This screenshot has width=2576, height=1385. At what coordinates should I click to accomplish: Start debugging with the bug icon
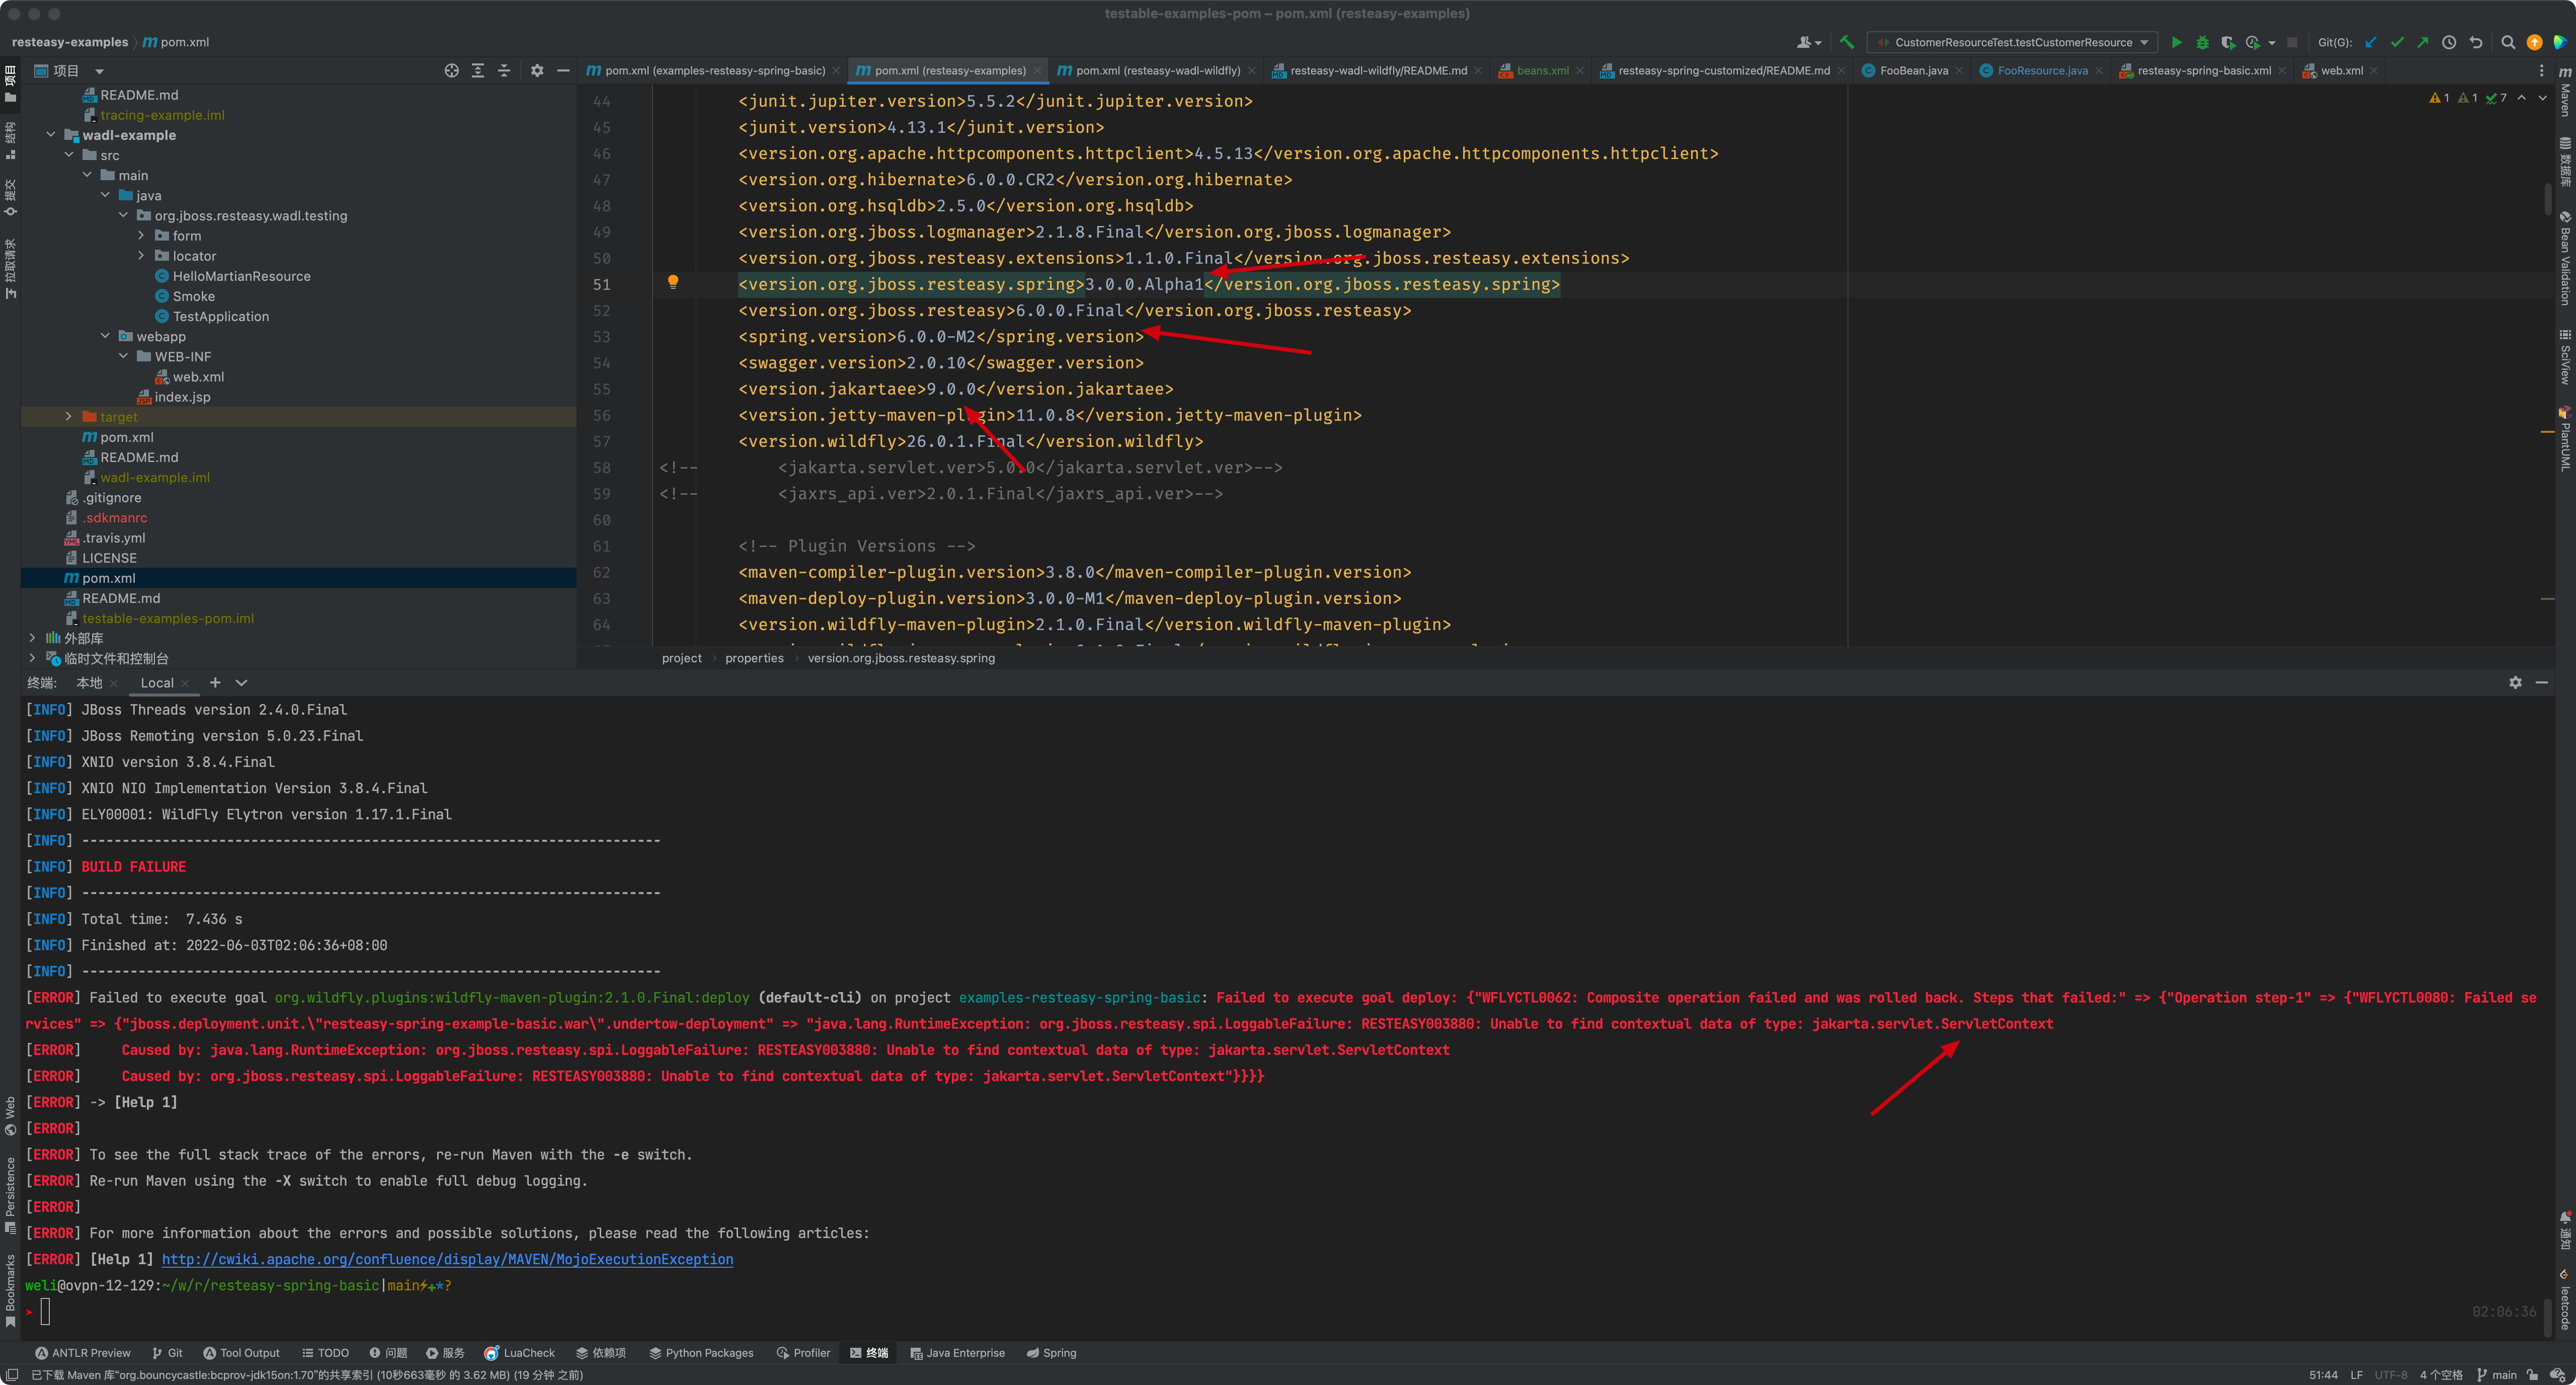tap(2202, 42)
